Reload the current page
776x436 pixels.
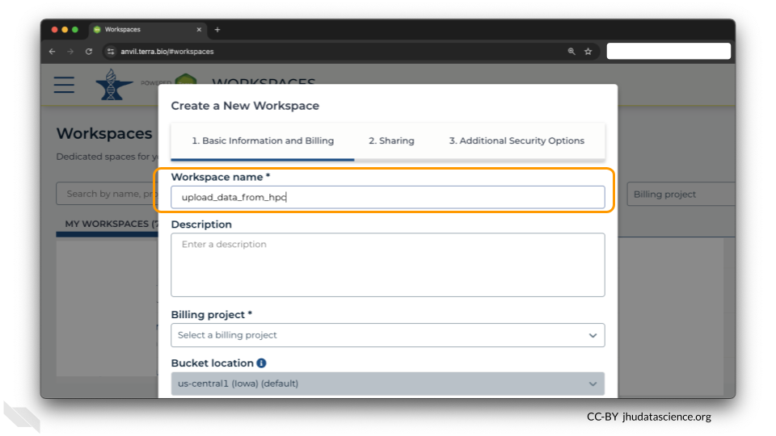89,52
